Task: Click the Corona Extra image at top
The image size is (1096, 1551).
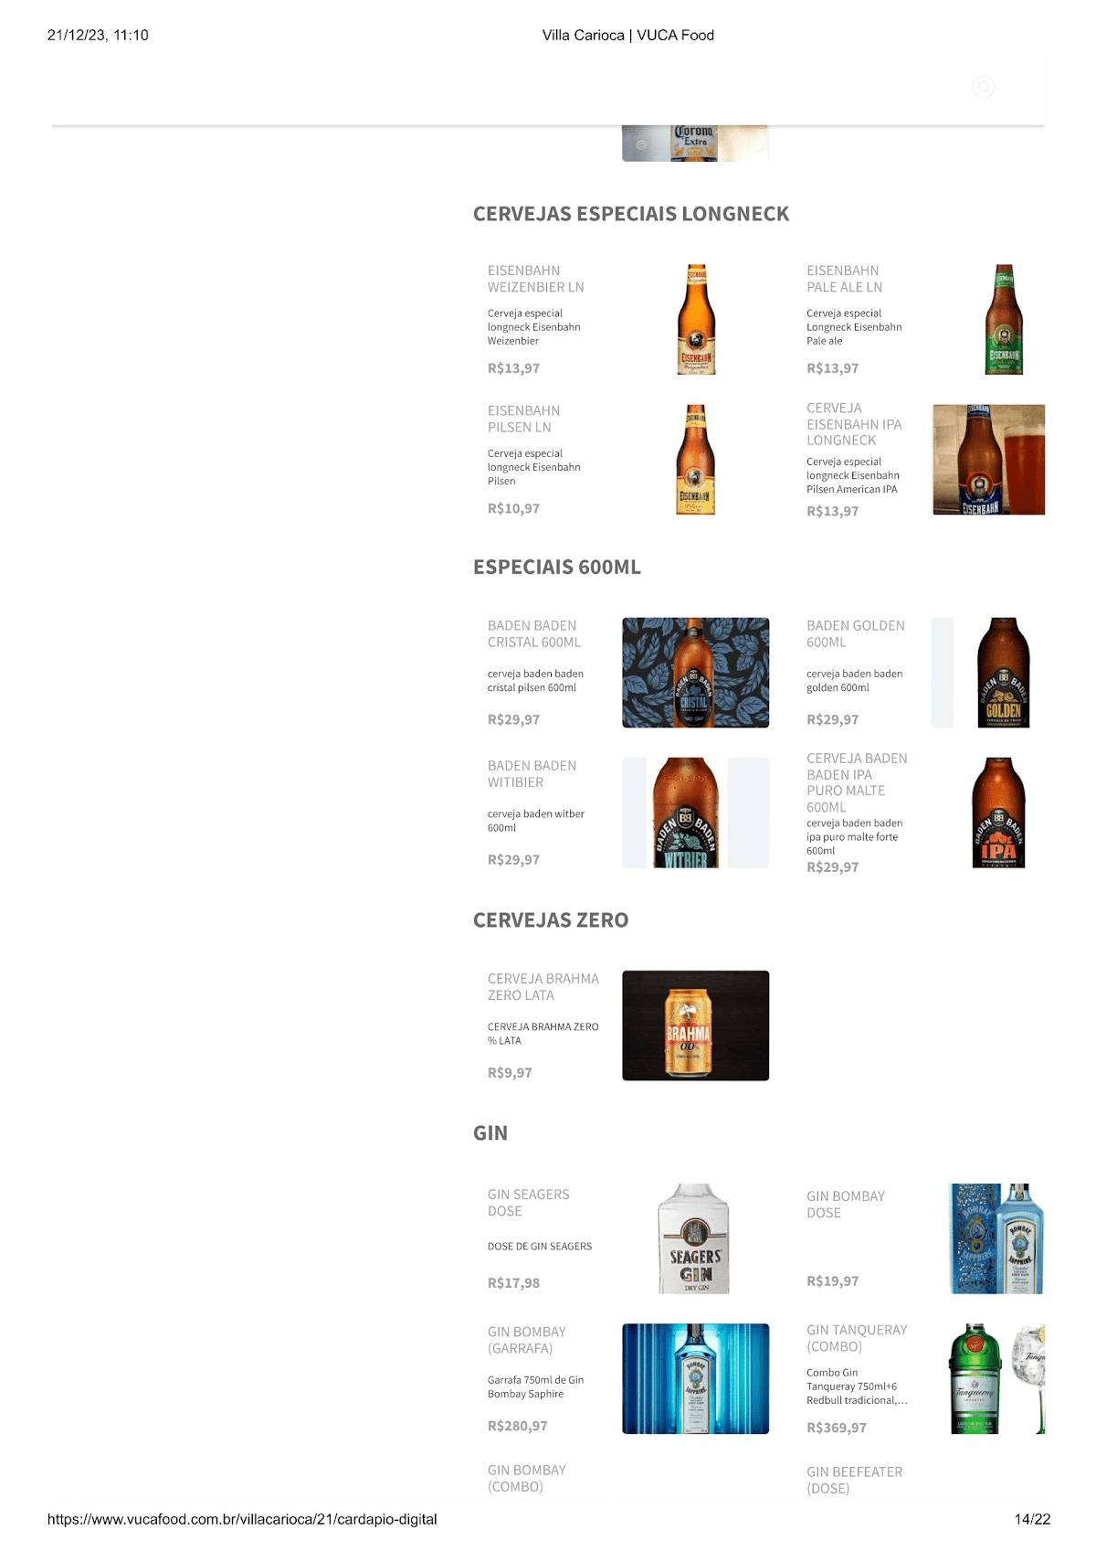Action: 696,143
